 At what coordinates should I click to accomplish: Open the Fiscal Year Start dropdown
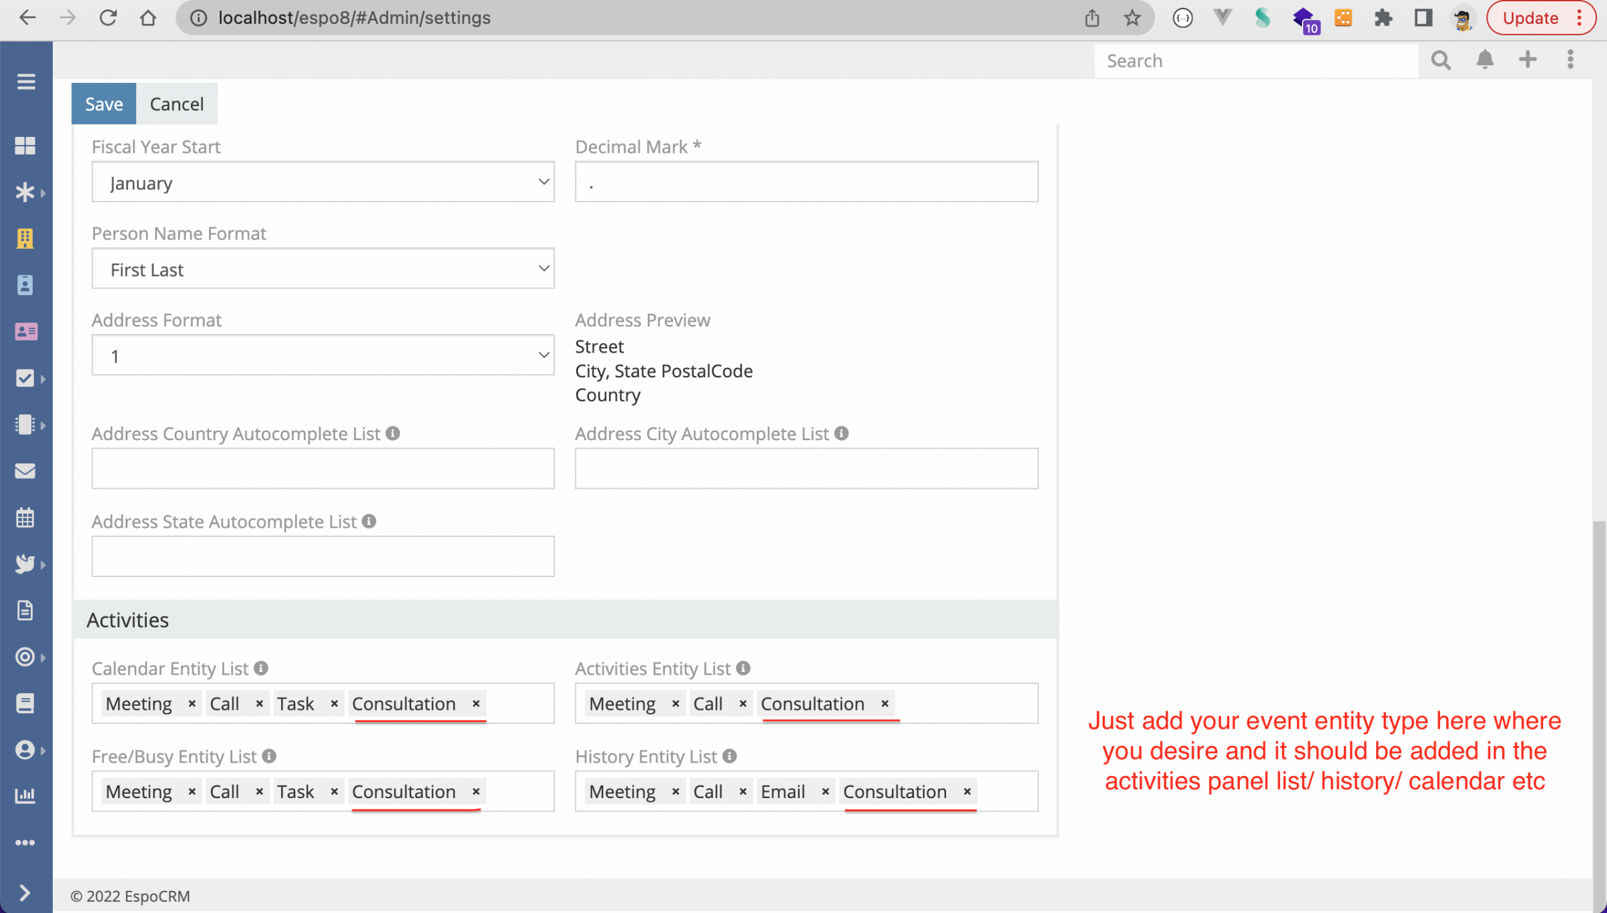tap(323, 182)
